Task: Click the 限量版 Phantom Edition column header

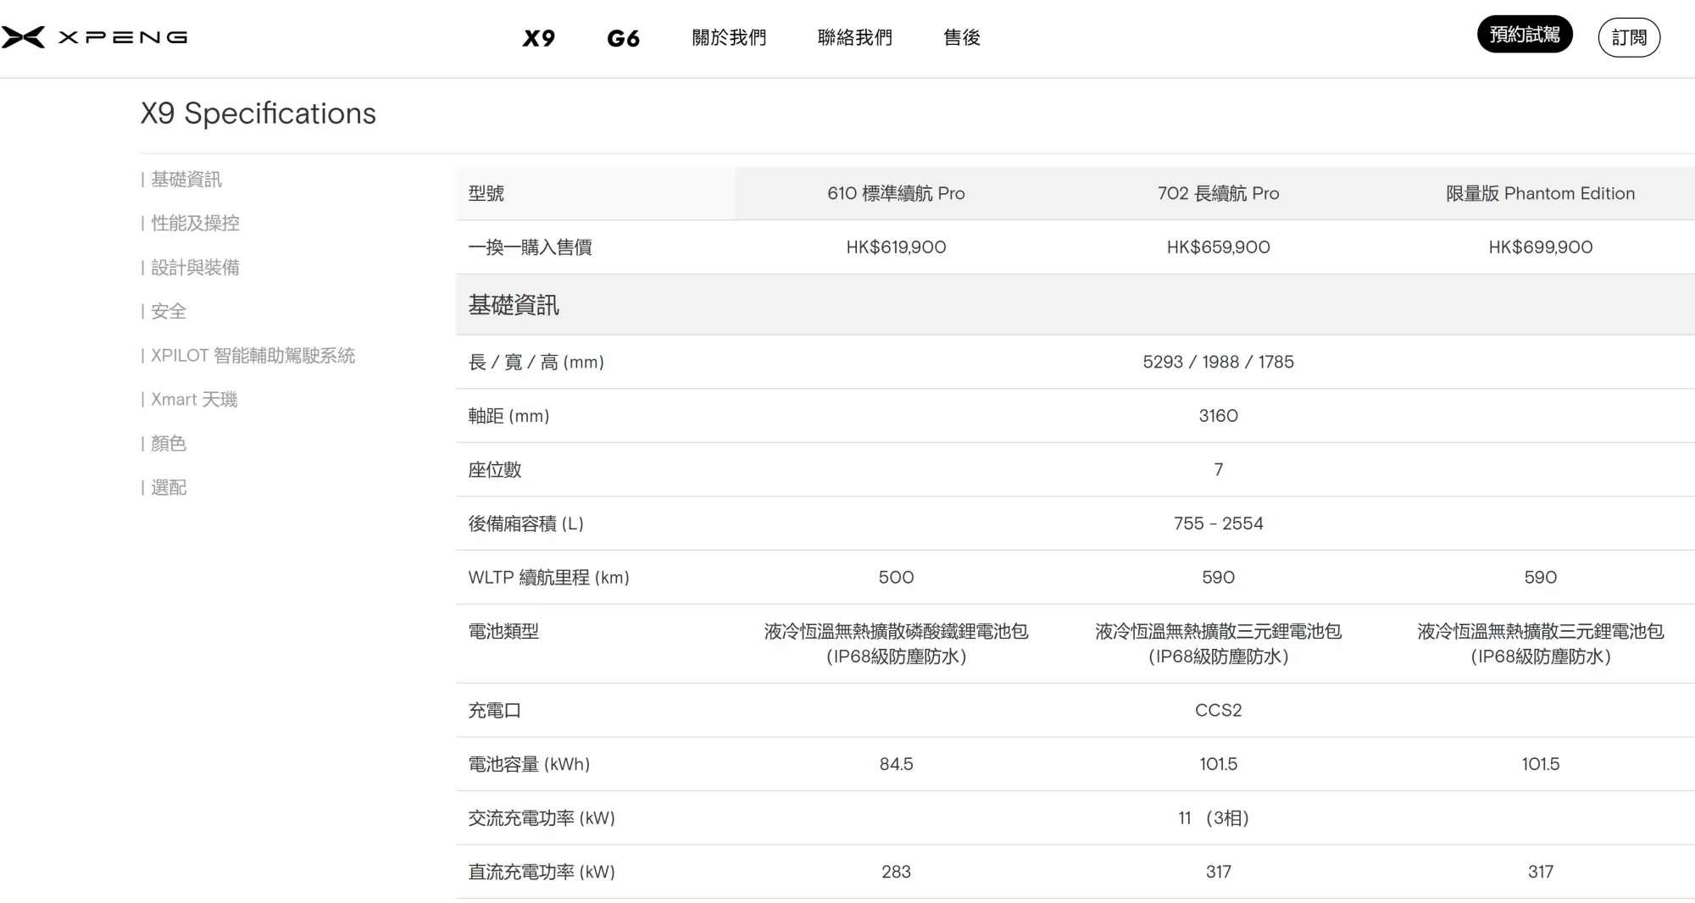Action: [x=1540, y=193]
